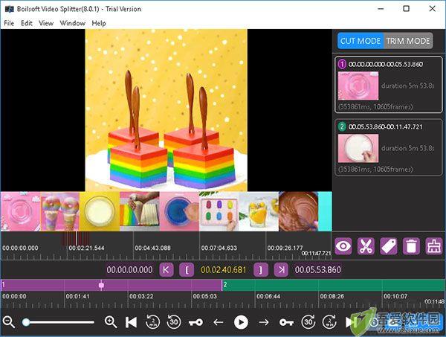Set start point with [ button
This screenshot has height=337, width=446.
(187, 269)
